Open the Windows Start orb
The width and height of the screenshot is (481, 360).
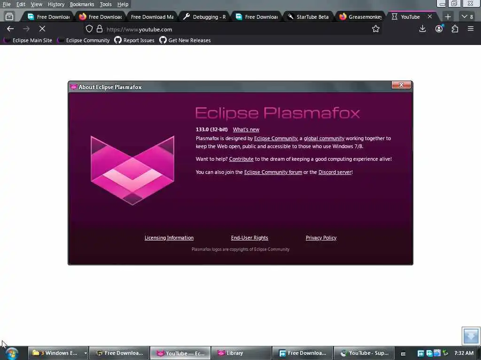click(12, 353)
